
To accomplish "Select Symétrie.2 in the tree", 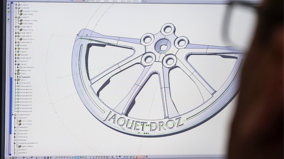I will coord(23,153).
